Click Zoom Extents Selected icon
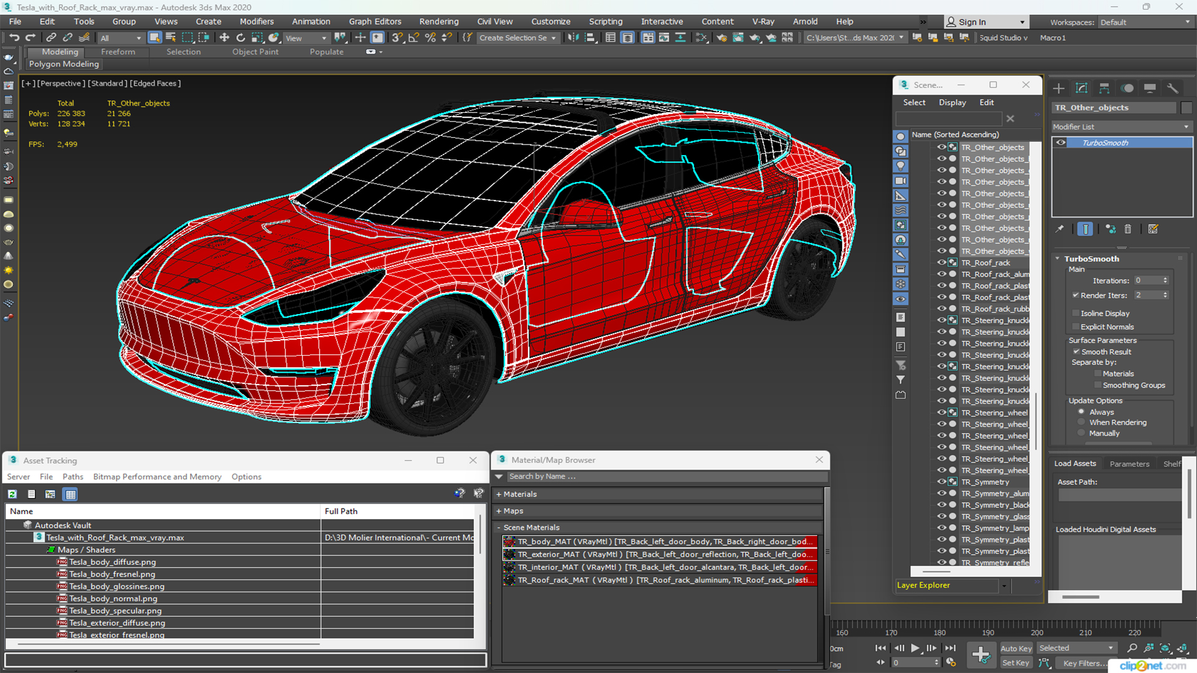 pyautogui.click(x=1165, y=648)
